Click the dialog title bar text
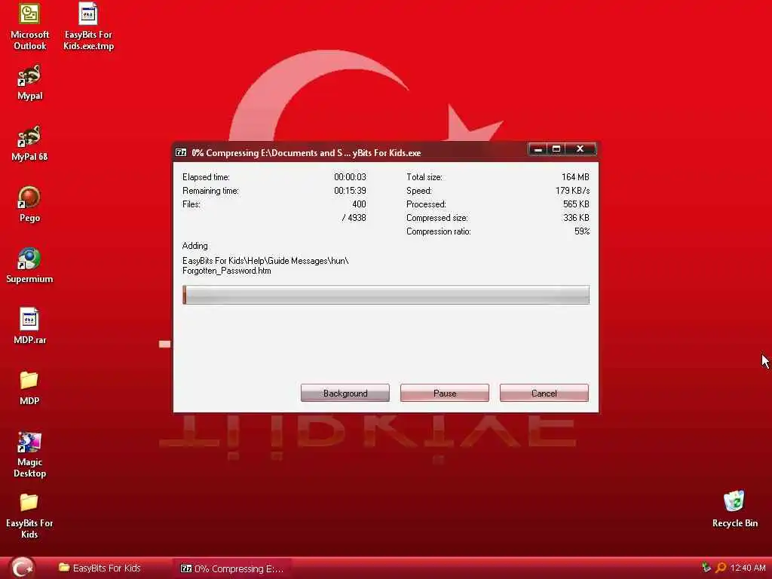772x579 pixels. pyautogui.click(x=306, y=152)
